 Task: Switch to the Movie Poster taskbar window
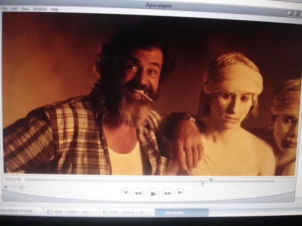click(x=21, y=211)
